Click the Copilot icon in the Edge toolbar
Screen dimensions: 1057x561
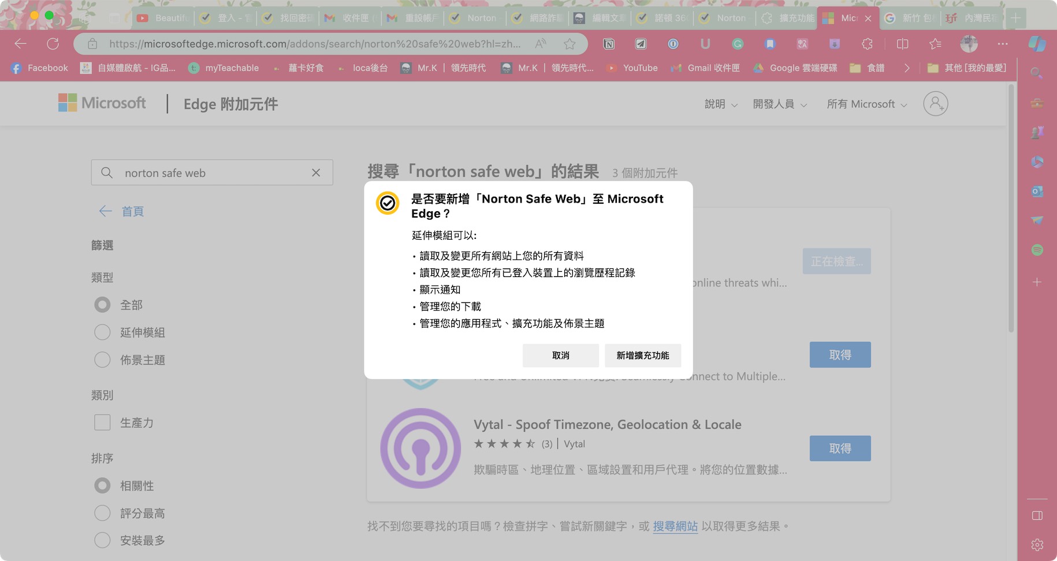click(1037, 43)
